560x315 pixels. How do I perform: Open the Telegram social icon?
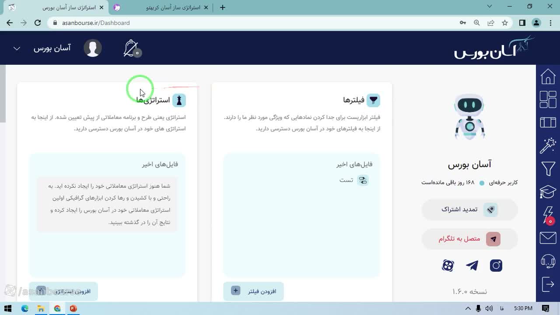pos(472,266)
